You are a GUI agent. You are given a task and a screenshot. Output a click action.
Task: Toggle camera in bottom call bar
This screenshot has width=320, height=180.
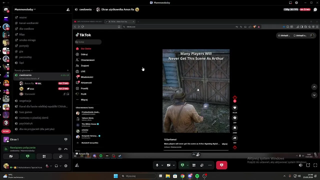pos(168,165)
